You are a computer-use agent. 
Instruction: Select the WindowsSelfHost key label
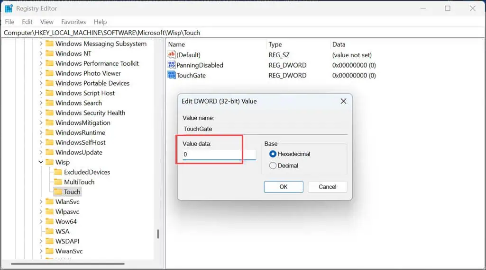click(81, 143)
